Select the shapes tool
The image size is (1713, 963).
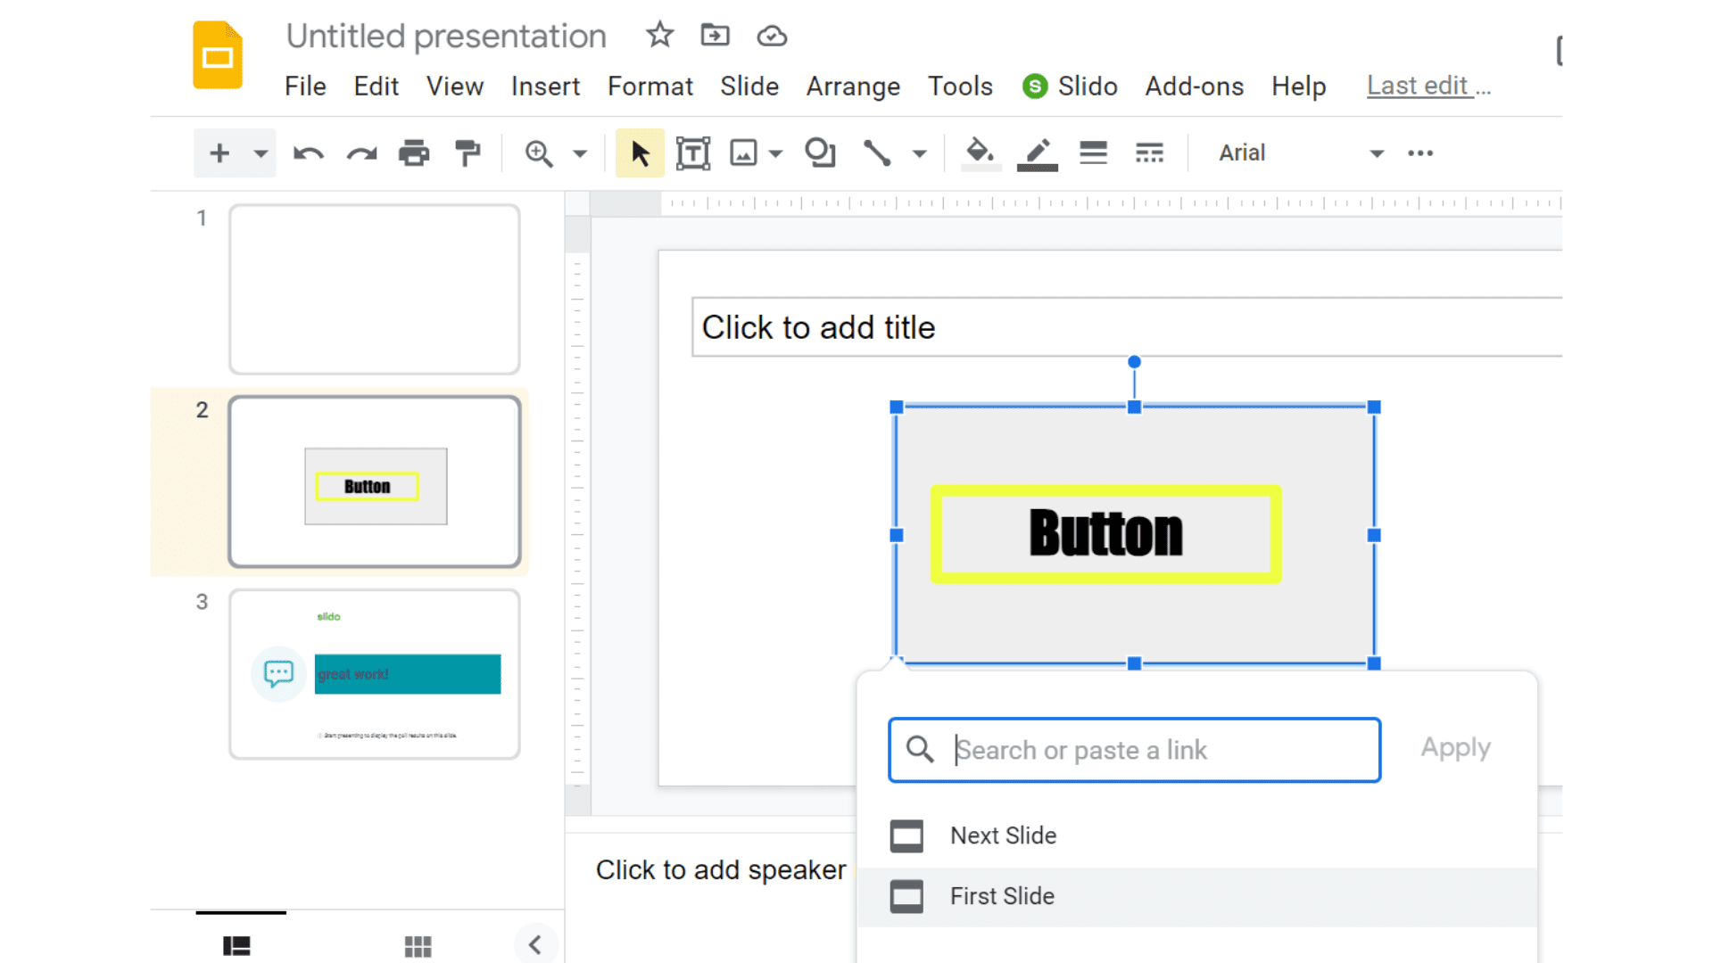point(821,154)
